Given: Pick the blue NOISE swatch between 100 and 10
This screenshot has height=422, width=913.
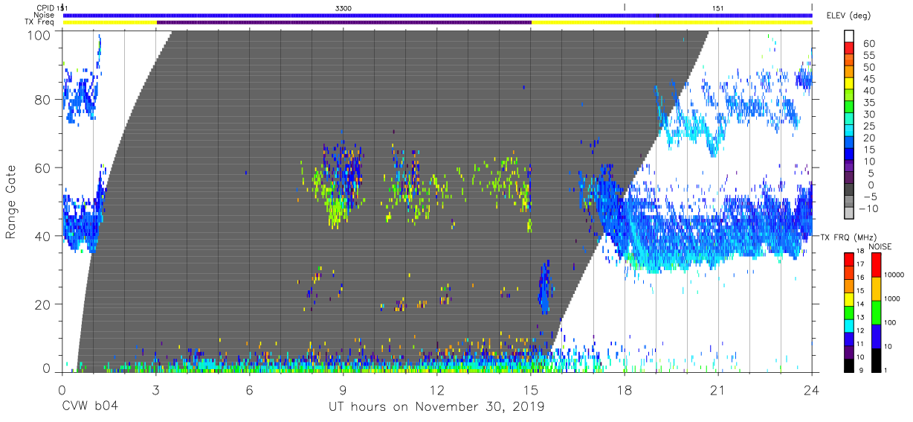Looking at the screenshot, I should pyautogui.click(x=876, y=336).
